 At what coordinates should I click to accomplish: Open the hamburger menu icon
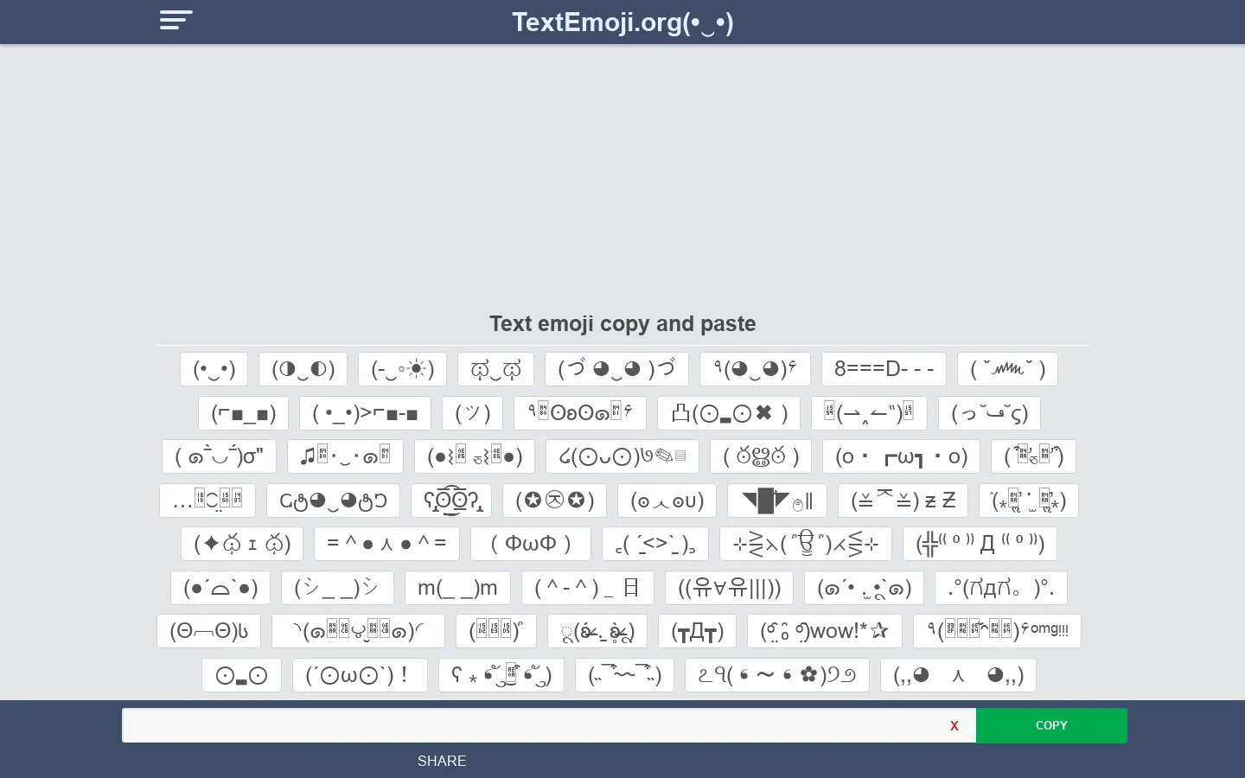(x=176, y=20)
